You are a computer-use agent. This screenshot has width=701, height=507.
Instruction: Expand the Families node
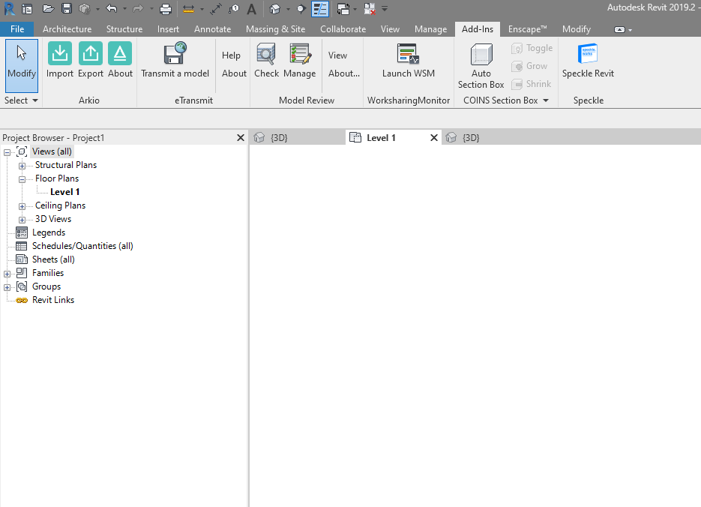pyautogui.click(x=7, y=274)
